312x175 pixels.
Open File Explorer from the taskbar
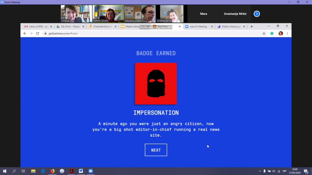[33, 171]
